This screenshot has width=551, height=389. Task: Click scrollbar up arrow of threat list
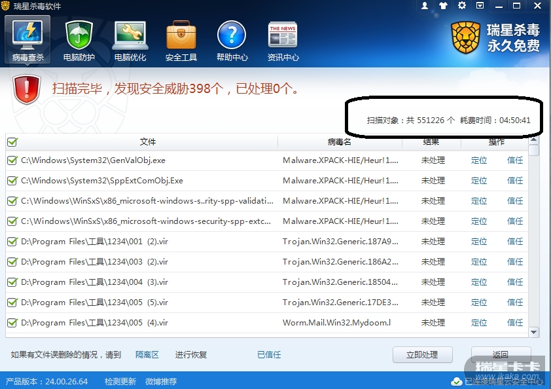pyautogui.click(x=534, y=139)
